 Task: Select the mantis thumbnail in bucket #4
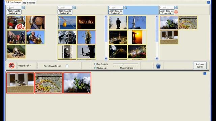click(x=169, y=23)
